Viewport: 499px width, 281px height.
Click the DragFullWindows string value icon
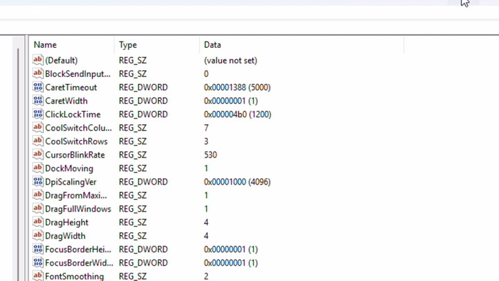coord(37,208)
